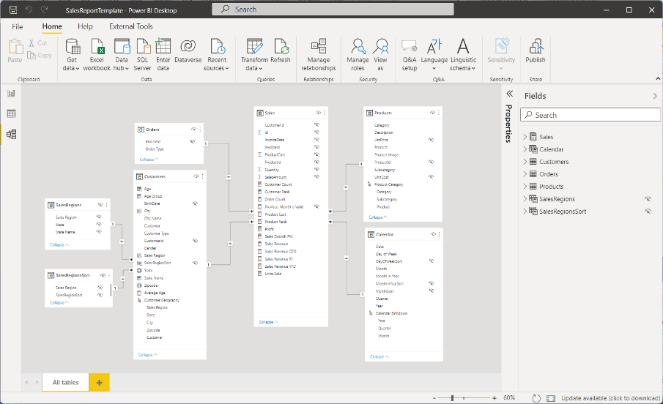
Task: Toggle visibility of the Sales table card
Action: [x=318, y=113]
